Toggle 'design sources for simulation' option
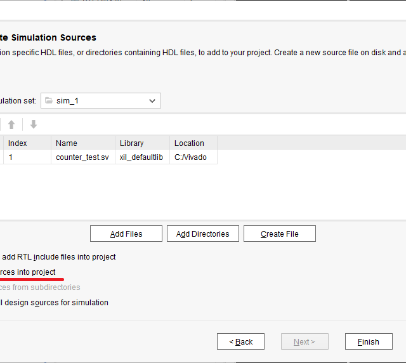406x363 pixels. pos(55,303)
